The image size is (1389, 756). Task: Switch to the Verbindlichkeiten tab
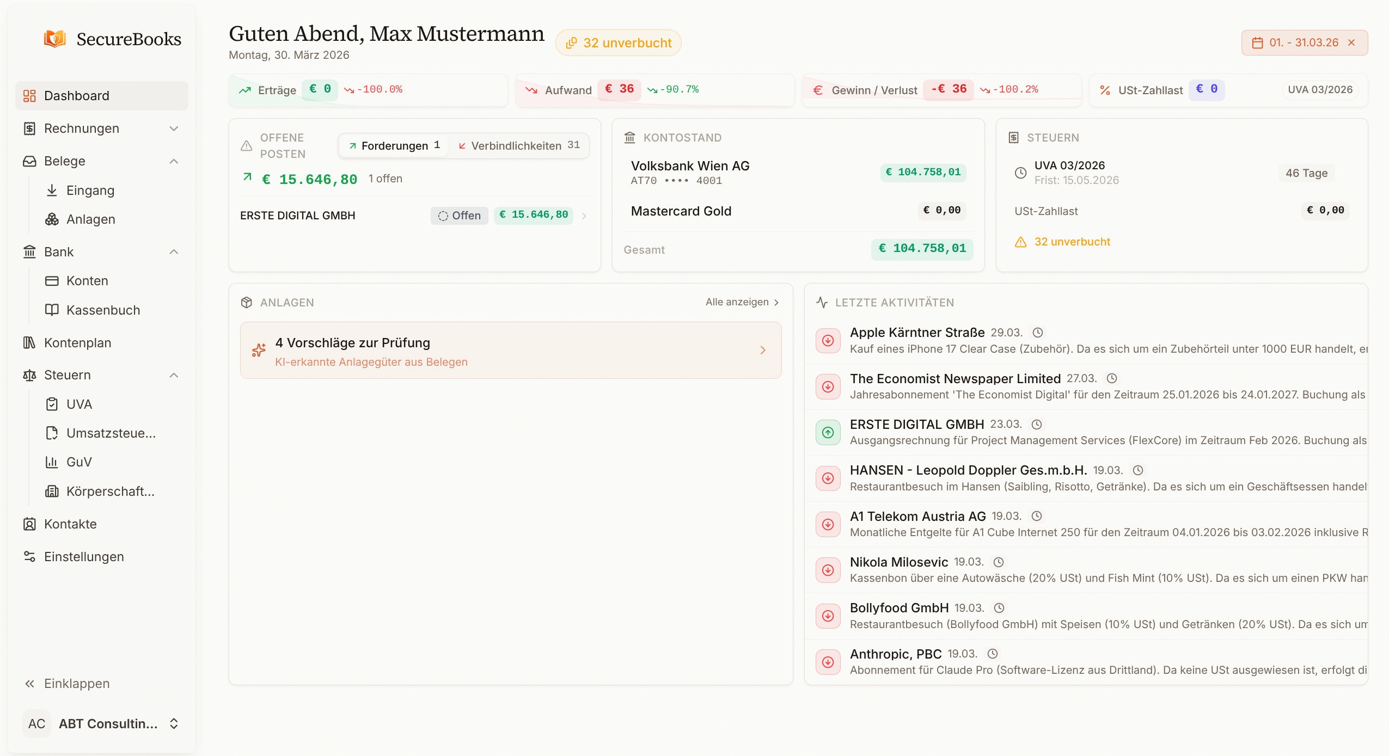[x=519, y=146]
